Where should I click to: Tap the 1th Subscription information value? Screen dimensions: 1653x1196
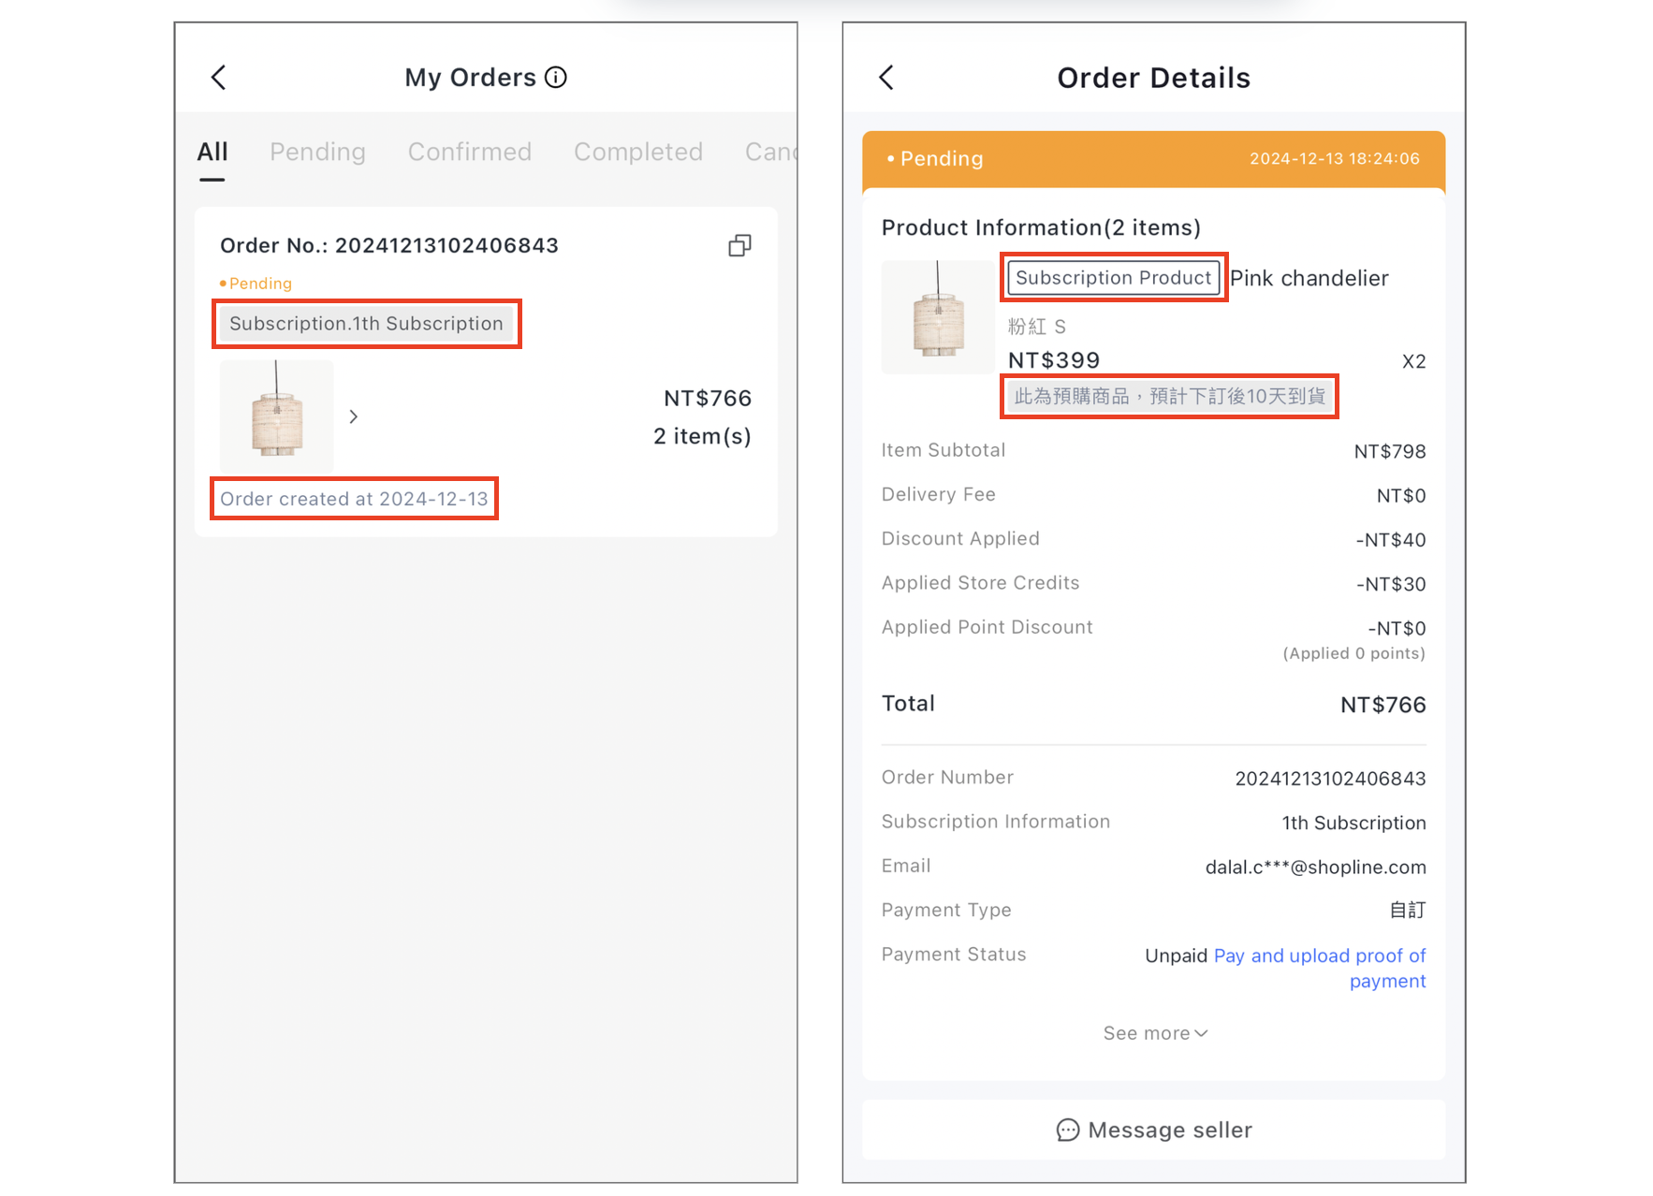pyautogui.click(x=1353, y=823)
